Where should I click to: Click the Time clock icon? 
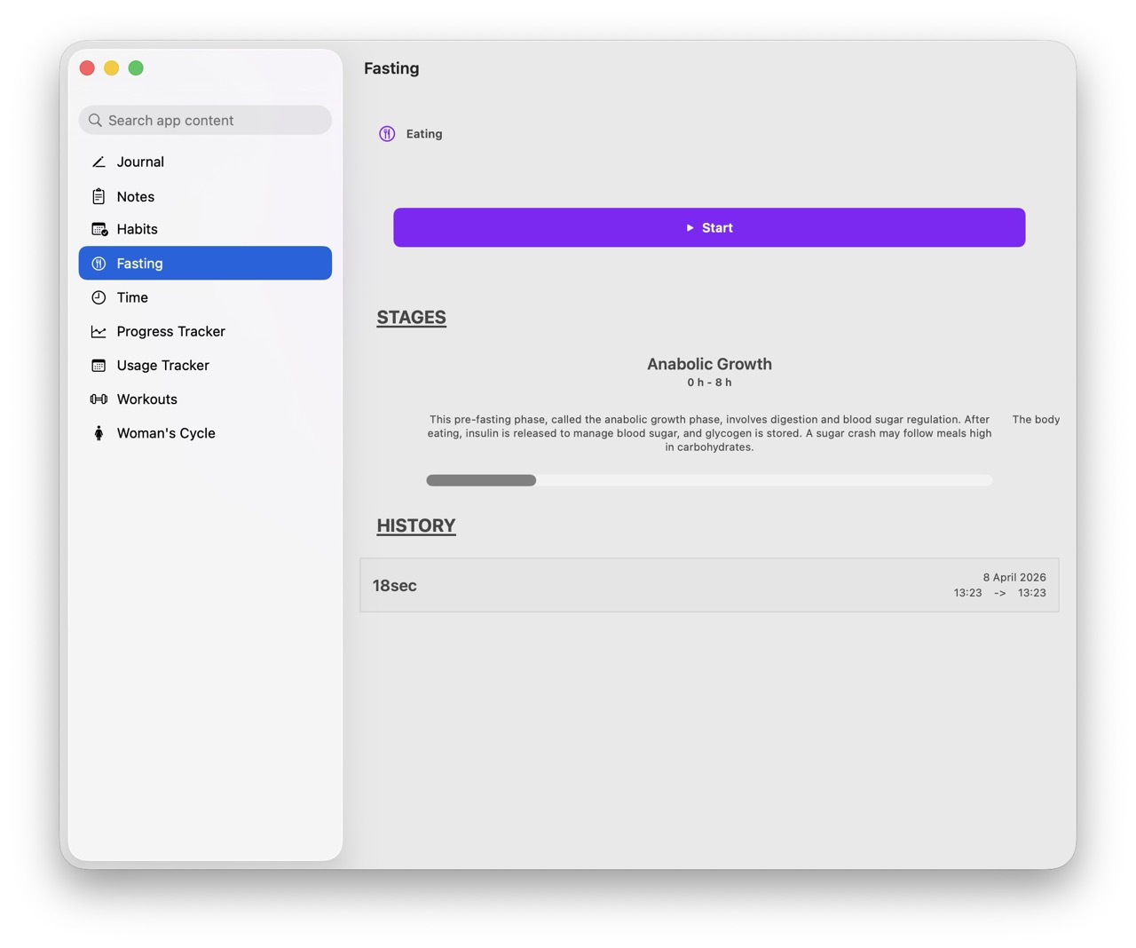point(99,297)
